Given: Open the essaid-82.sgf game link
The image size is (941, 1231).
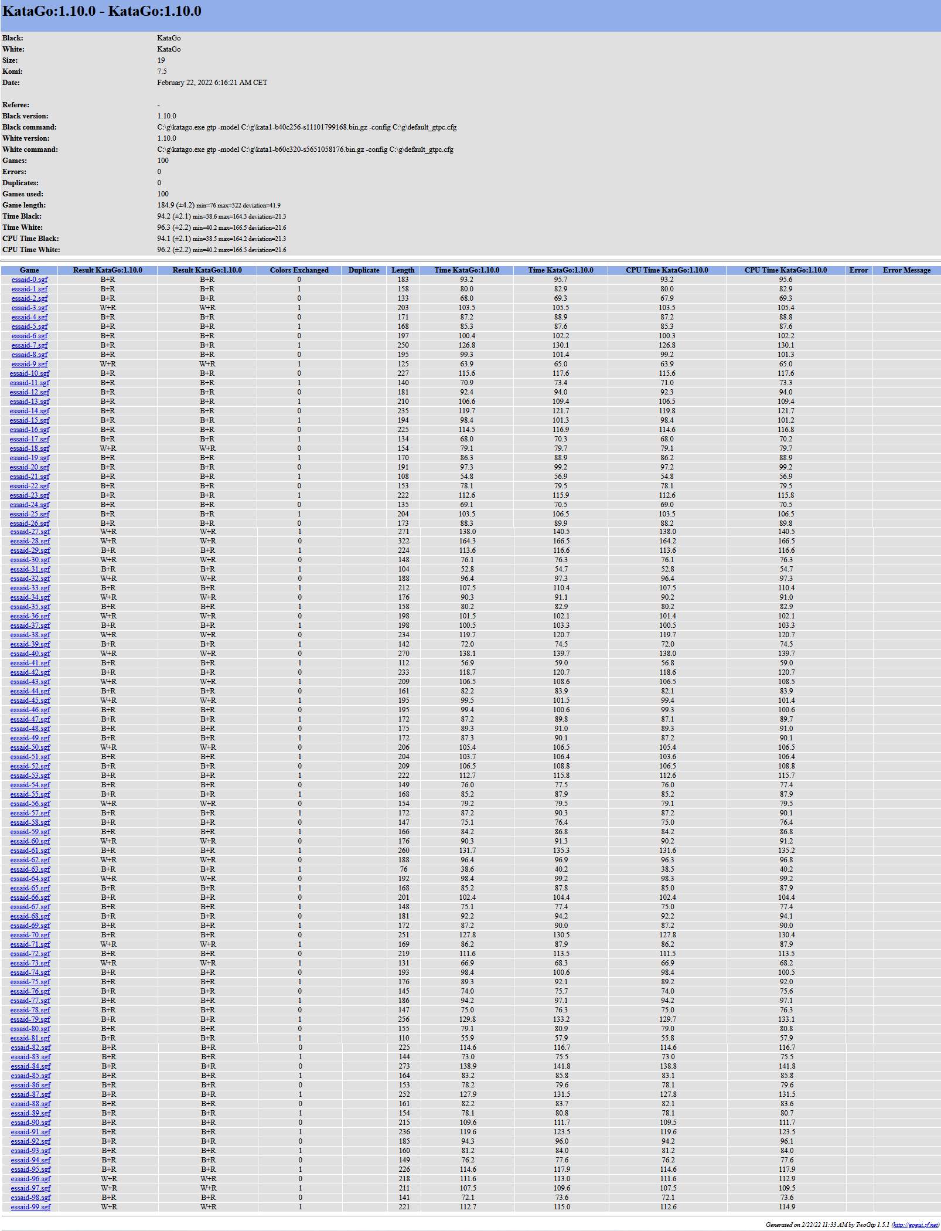Looking at the screenshot, I should point(30,1048).
